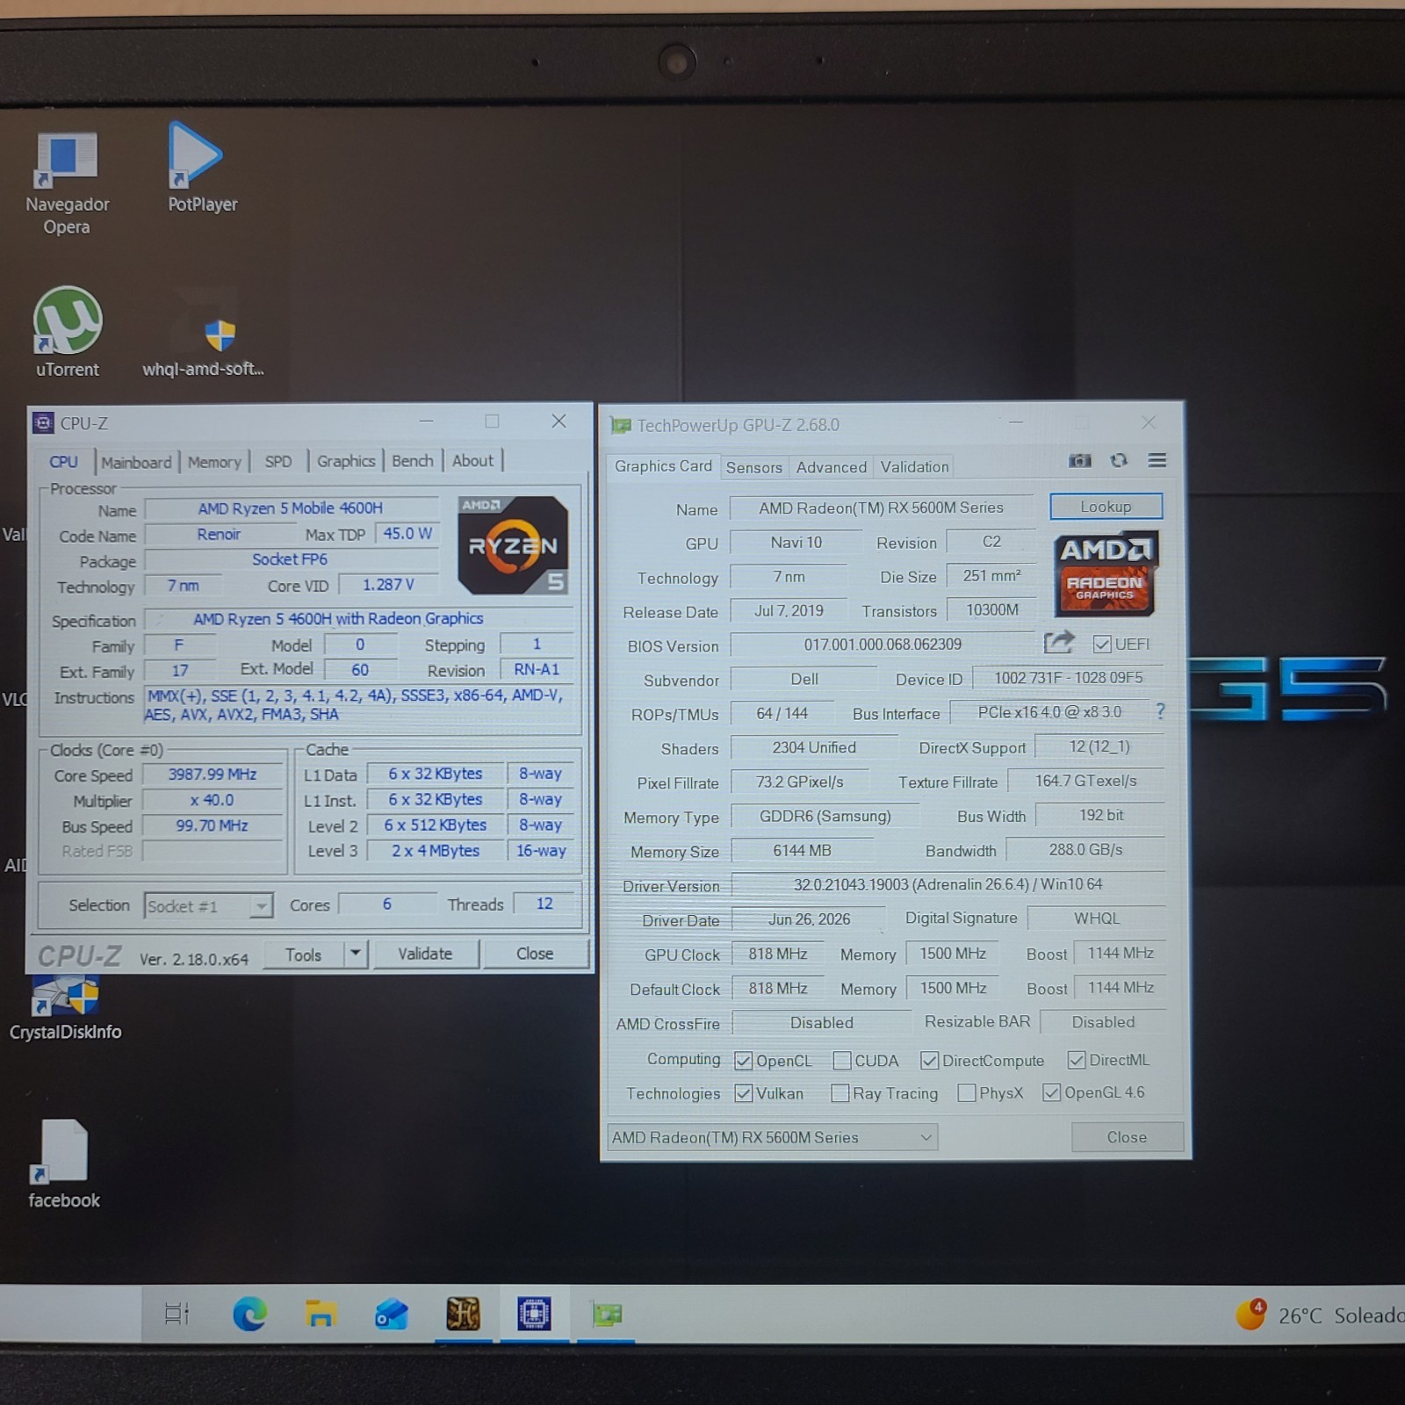1405x1405 pixels.
Task: Open the Socket #1 selection dropdown
Action: click(x=208, y=906)
